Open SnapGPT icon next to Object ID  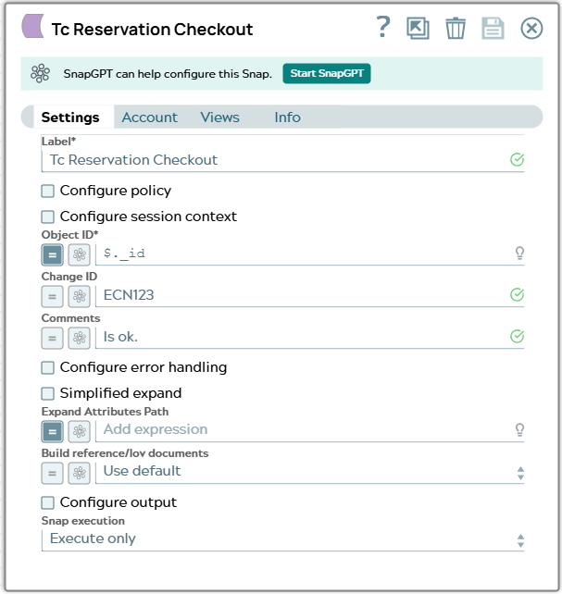point(80,254)
